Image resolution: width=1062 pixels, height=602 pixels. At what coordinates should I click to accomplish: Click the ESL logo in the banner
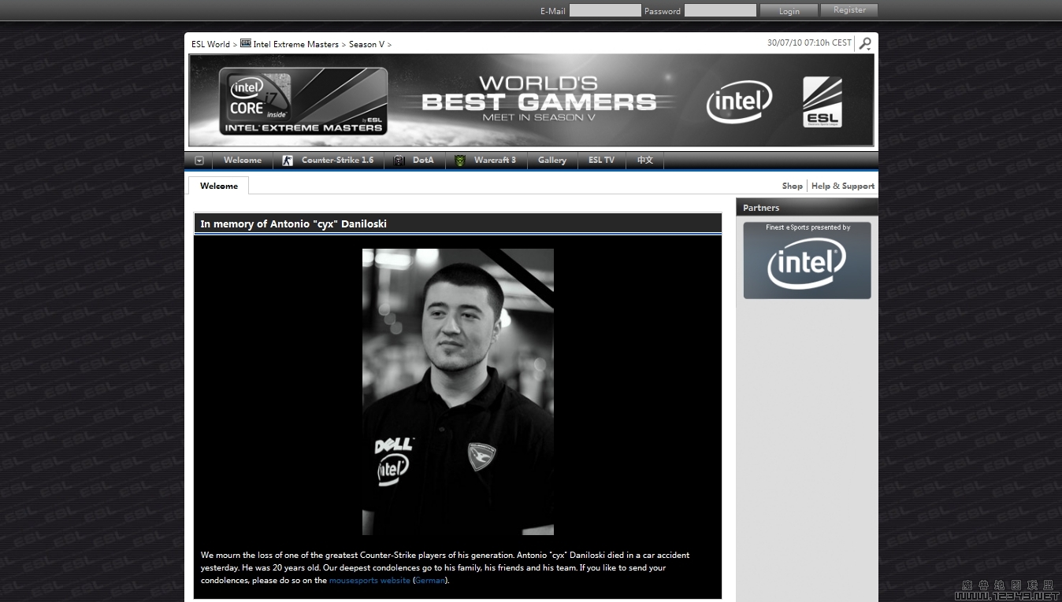coord(822,102)
